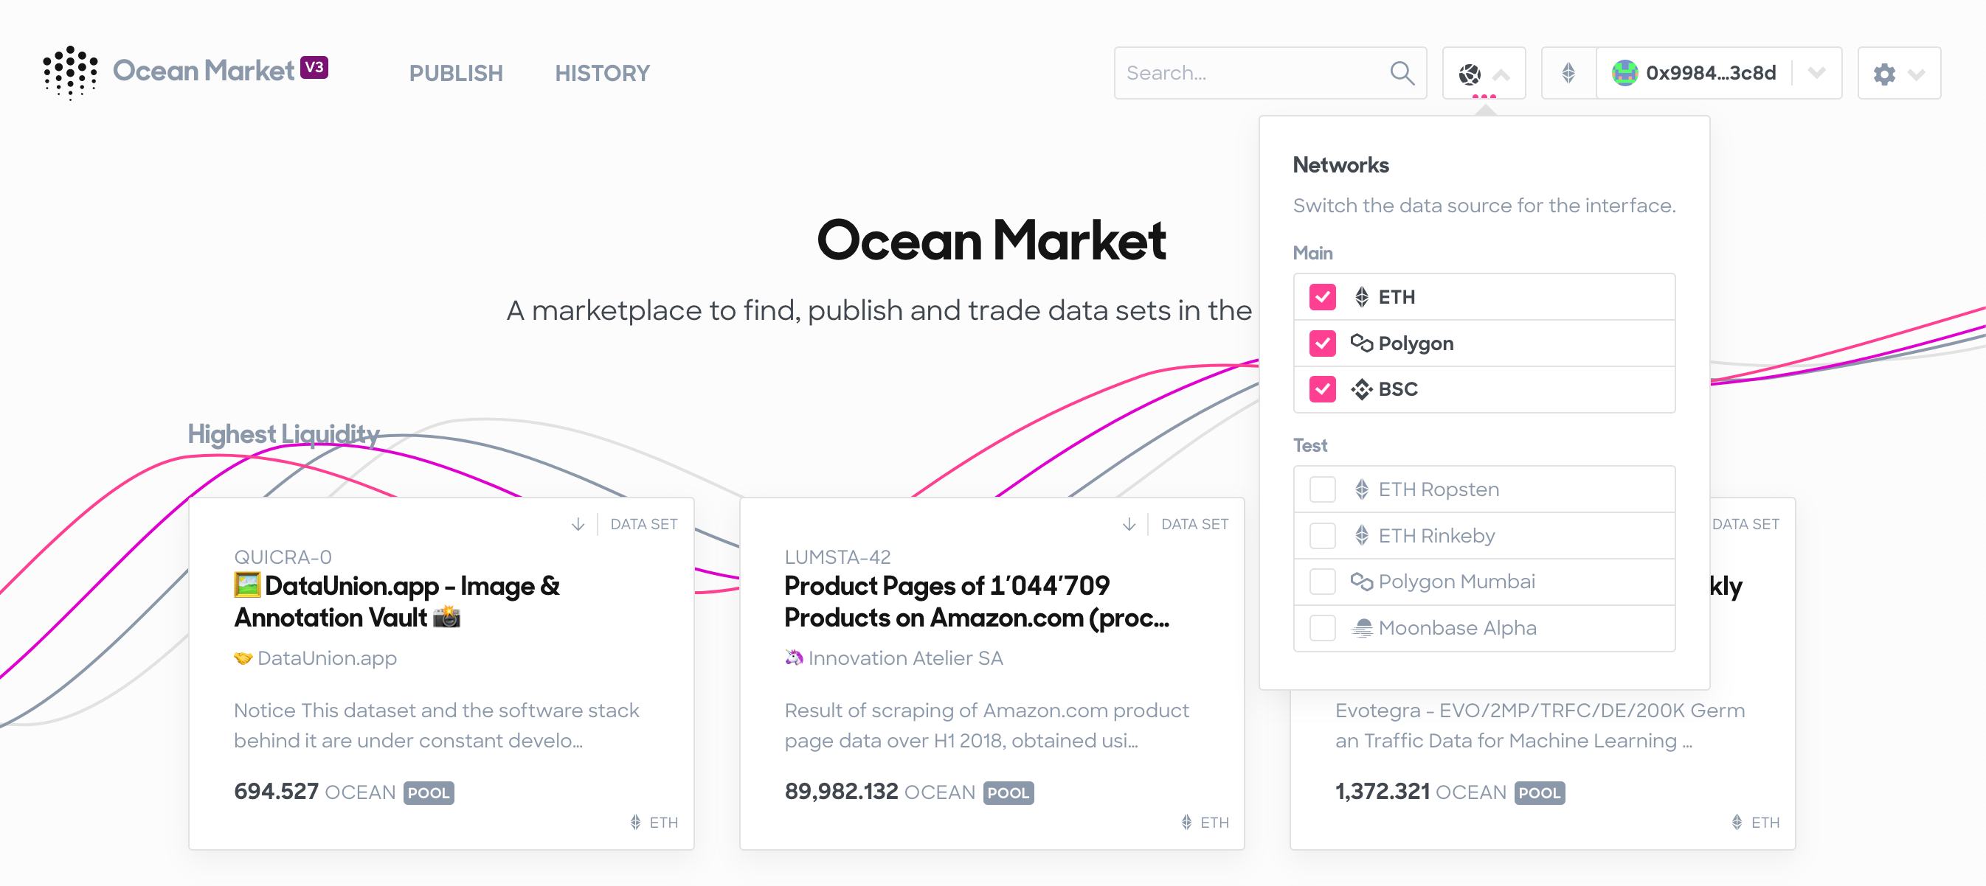Uncheck the ETH main network checkbox

[1322, 296]
